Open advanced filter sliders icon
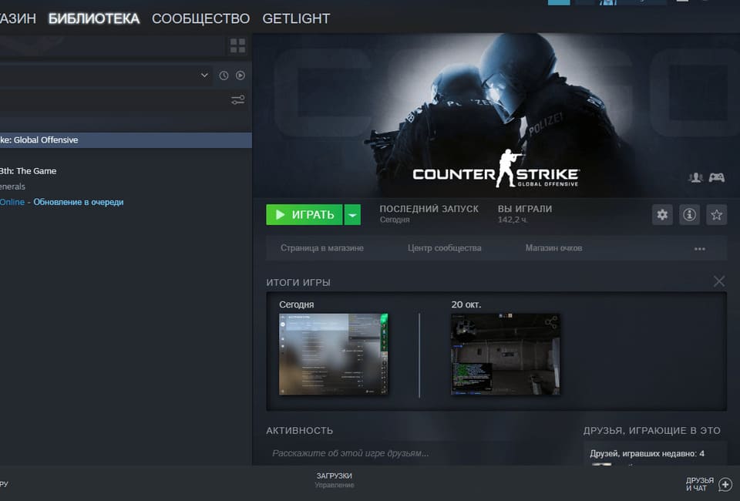The height and width of the screenshot is (501, 740). pos(238,99)
